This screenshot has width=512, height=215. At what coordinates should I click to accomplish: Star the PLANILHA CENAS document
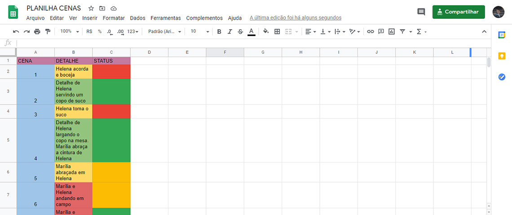[x=91, y=8]
